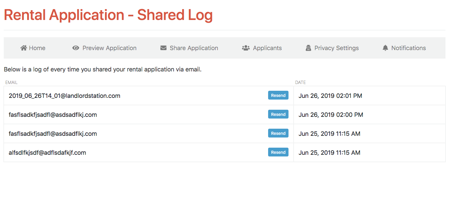Open the Privacy Settings label in the navigation
472x212 pixels.
tap(337, 48)
